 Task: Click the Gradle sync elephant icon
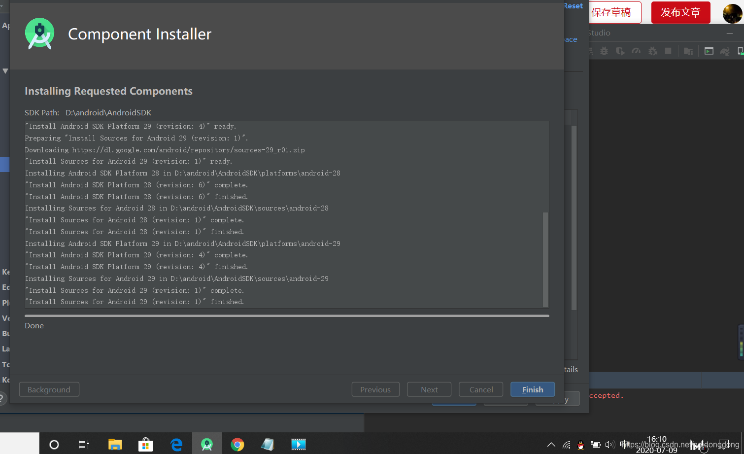coord(725,51)
